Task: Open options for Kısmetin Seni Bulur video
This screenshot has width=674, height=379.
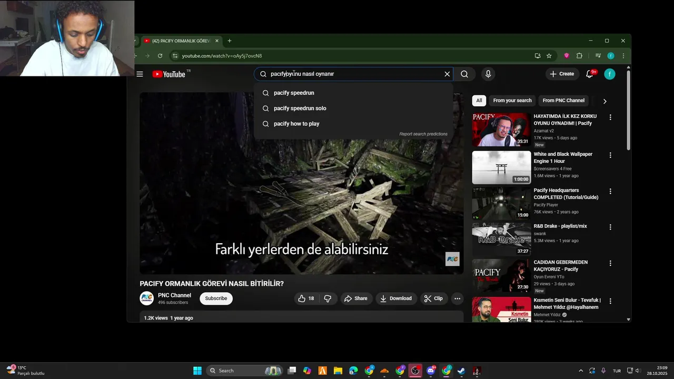Action: 610,301
